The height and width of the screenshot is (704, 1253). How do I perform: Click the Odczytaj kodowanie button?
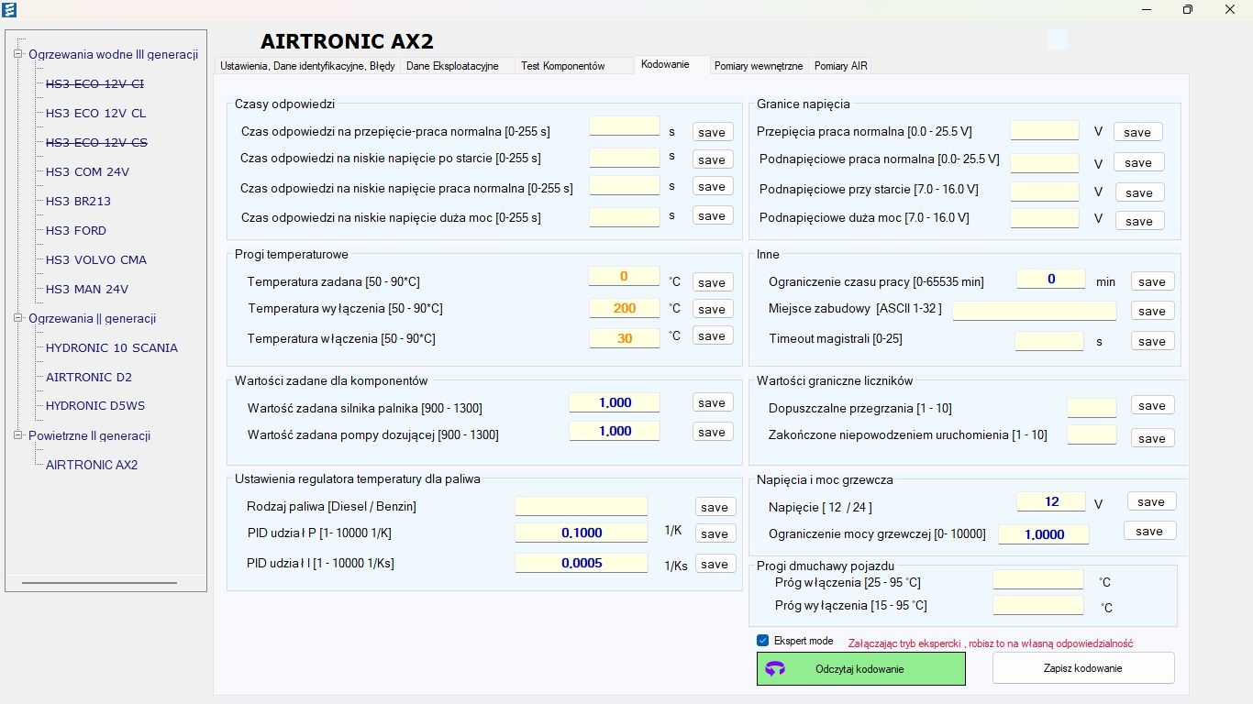861,669
